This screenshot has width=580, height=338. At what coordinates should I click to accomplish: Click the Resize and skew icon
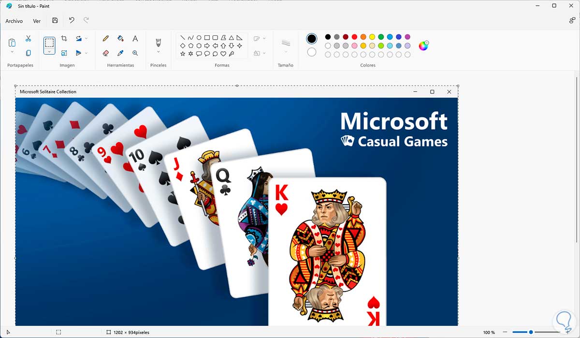click(64, 53)
